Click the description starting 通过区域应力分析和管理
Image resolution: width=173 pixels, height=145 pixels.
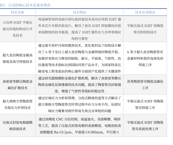tap(79, 104)
